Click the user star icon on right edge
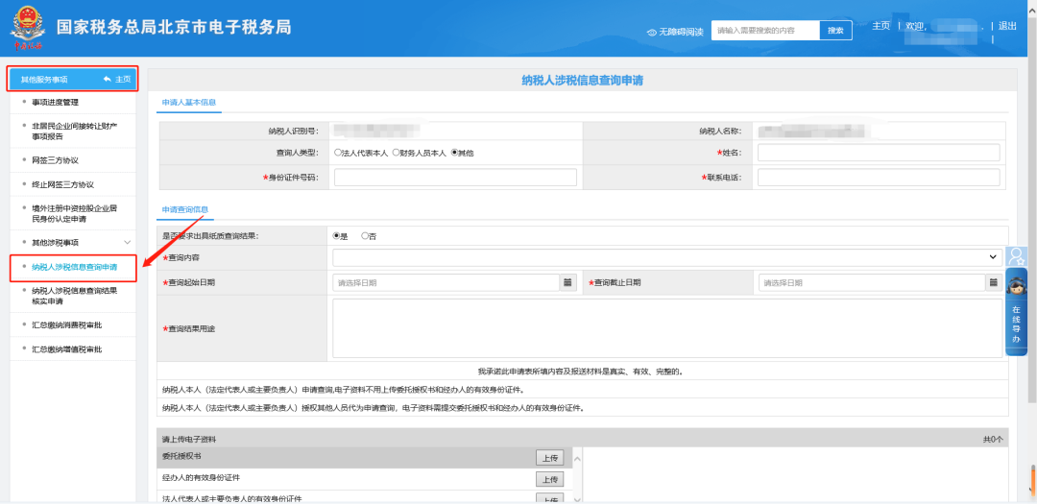Viewport: 1037px width, 504px height. click(x=1017, y=257)
